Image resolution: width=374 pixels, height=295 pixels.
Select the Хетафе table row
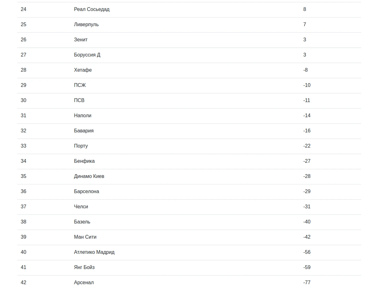pos(189,70)
